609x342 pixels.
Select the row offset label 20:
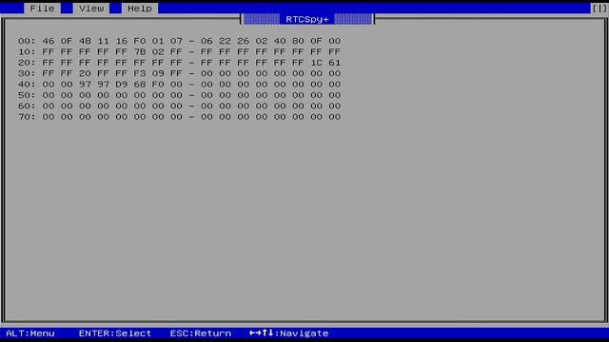click(27, 63)
